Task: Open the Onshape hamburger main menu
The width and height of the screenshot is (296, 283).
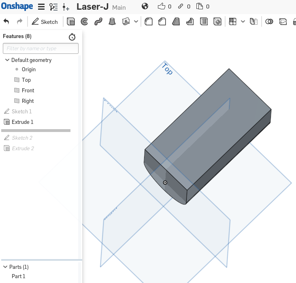Action: (x=41, y=7)
